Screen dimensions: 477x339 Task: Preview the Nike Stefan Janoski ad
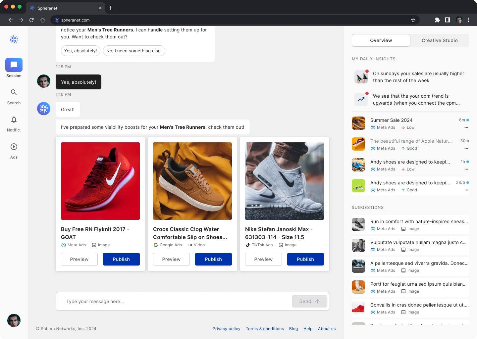(x=263, y=259)
